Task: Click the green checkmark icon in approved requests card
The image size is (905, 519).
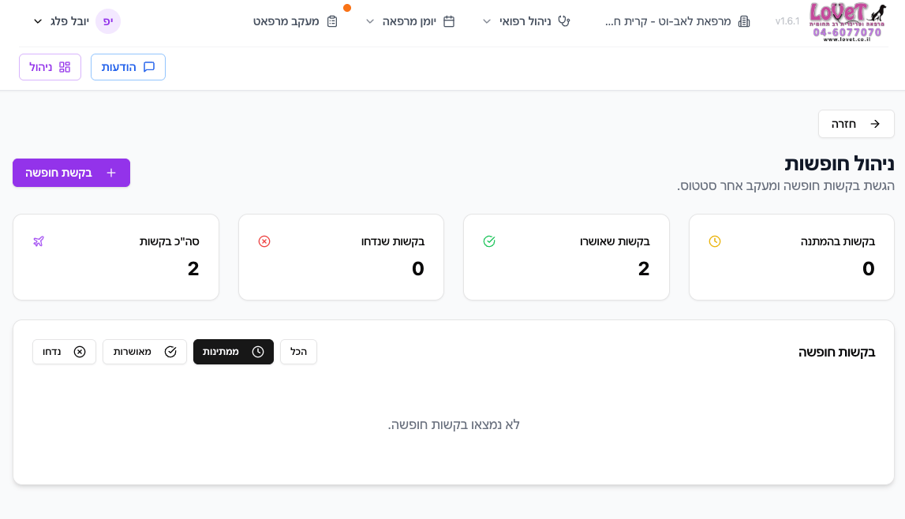Action: (489, 241)
